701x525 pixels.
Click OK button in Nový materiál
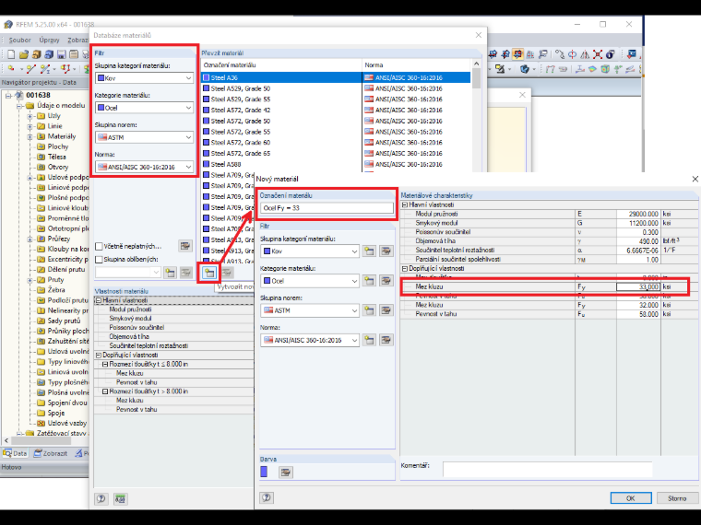(x=630, y=498)
